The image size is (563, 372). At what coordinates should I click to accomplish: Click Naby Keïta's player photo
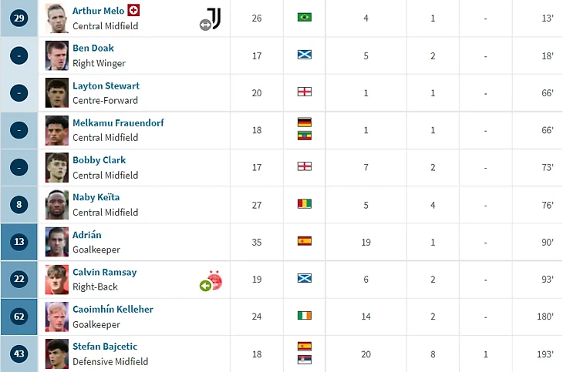pyautogui.click(x=56, y=204)
